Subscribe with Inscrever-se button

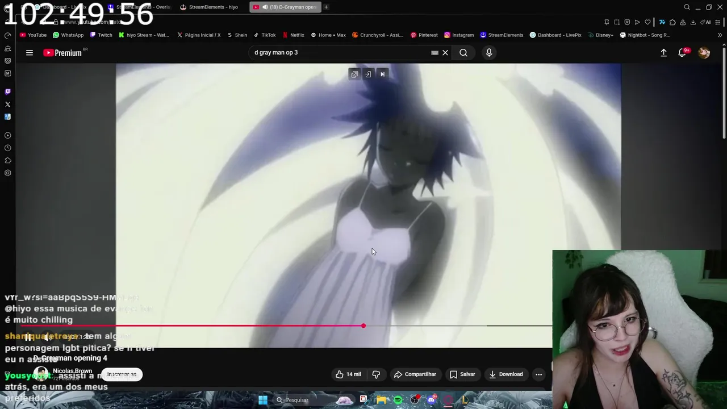coord(122,374)
